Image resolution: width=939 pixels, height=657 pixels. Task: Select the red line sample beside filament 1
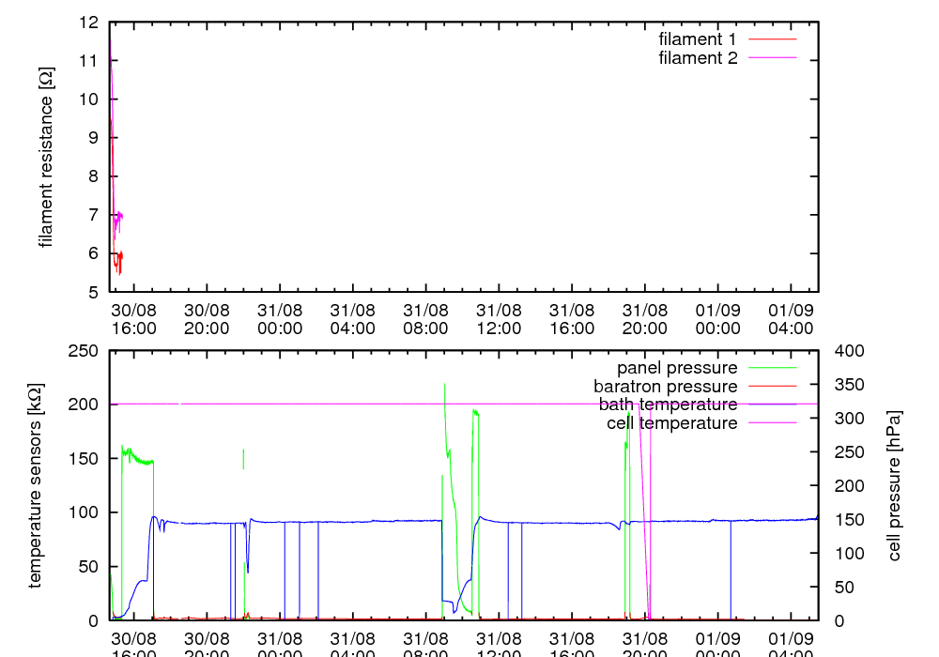(772, 39)
